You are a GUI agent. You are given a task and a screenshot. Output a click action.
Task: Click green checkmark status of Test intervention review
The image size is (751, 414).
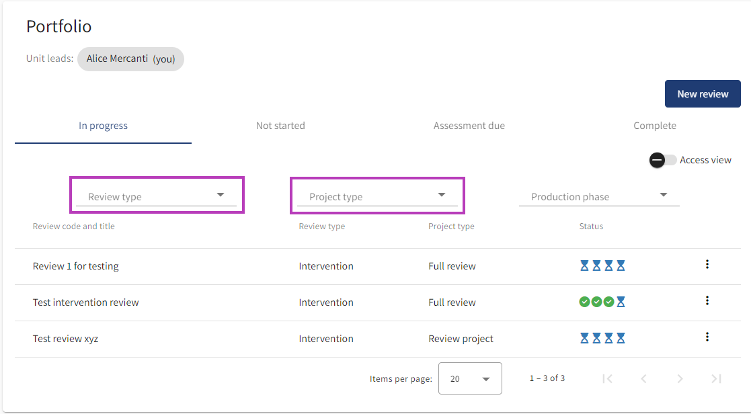(x=596, y=302)
